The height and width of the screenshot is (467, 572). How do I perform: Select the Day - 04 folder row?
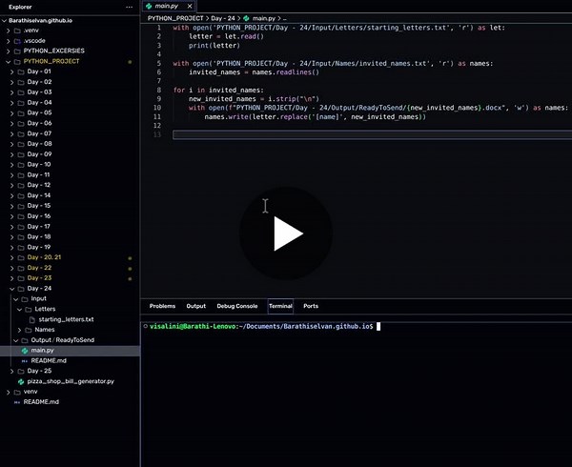[70, 103]
